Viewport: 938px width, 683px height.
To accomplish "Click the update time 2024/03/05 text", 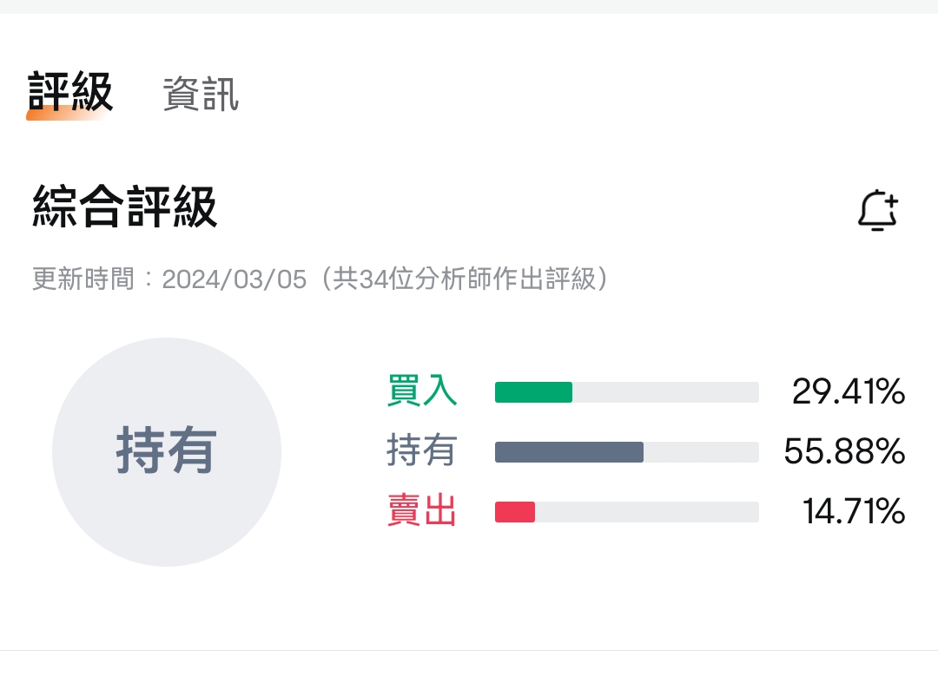I will 234,279.
